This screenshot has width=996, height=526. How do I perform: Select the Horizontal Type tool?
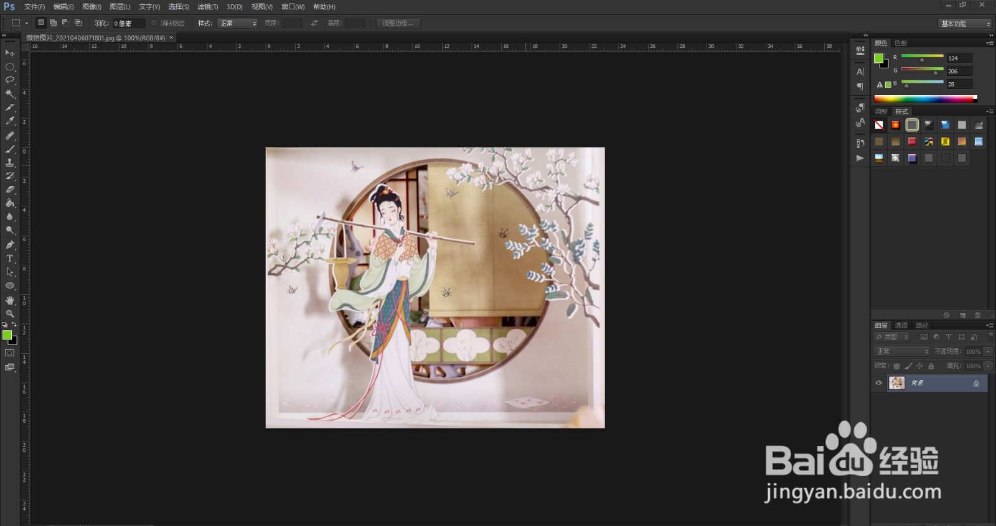[x=9, y=258]
